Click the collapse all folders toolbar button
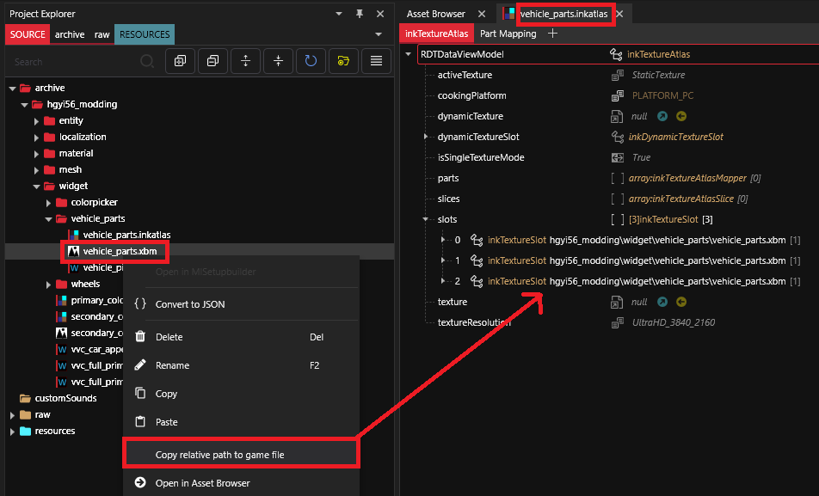 click(x=212, y=61)
